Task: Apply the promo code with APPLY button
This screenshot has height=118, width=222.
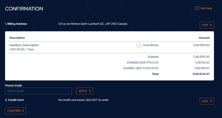Action: (85, 91)
